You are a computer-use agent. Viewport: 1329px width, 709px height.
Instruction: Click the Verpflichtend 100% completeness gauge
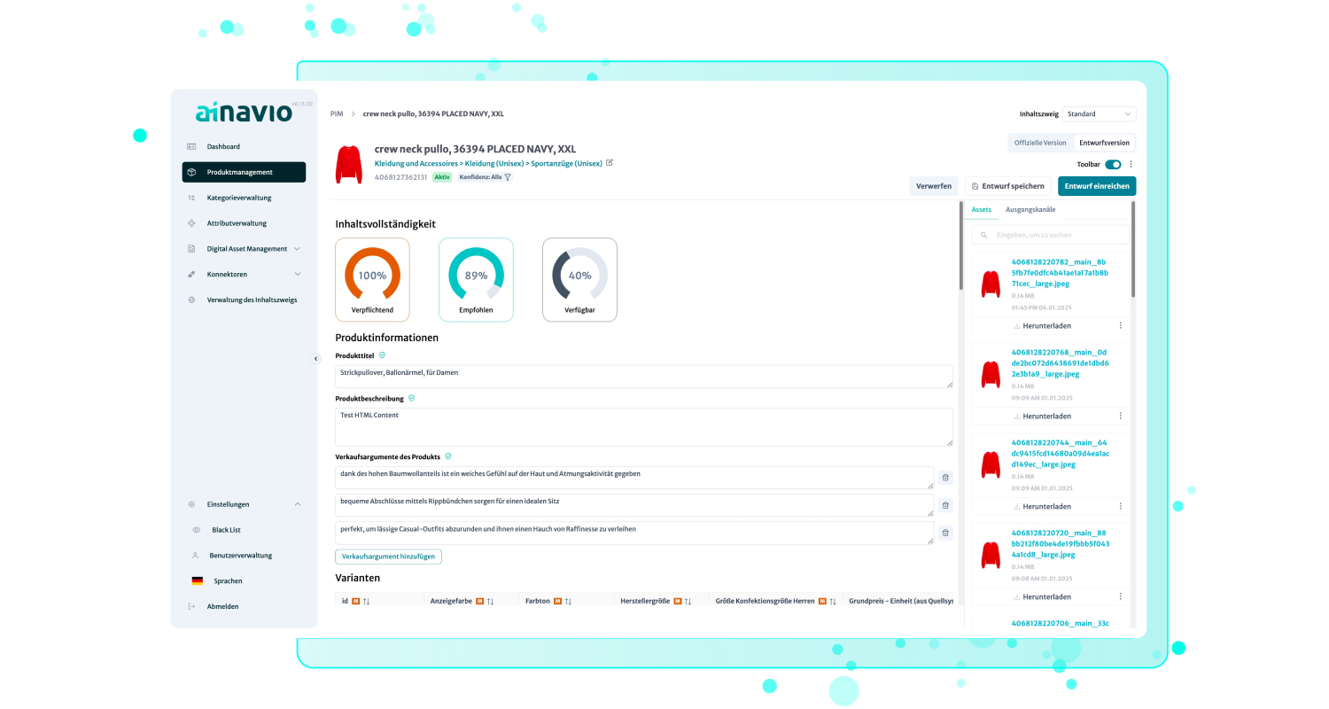(372, 279)
